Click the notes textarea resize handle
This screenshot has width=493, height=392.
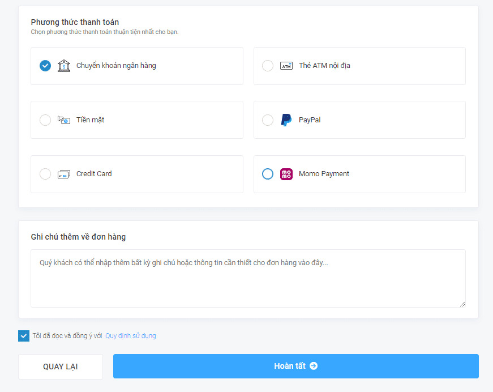pos(462,304)
